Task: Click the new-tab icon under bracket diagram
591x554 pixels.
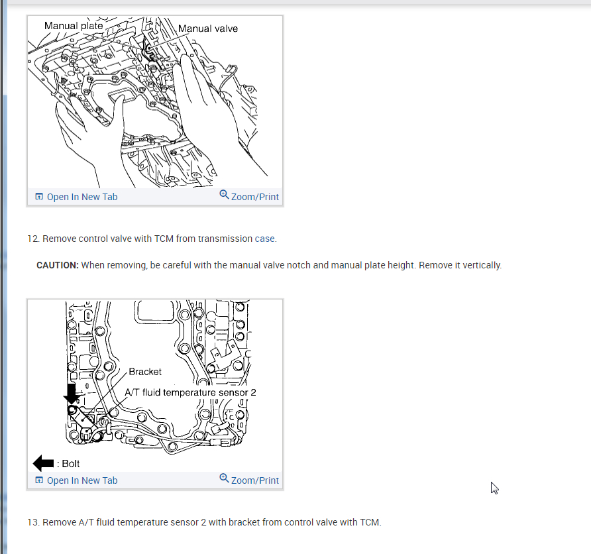Action: [x=39, y=480]
